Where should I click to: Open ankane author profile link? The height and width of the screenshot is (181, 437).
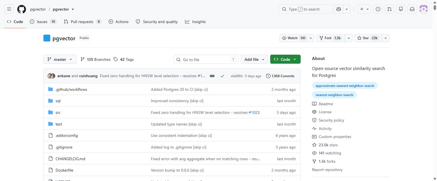(x=64, y=76)
